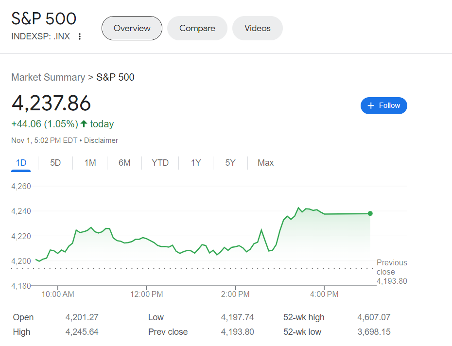Click the plus icon in Follow button

pos(371,105)
